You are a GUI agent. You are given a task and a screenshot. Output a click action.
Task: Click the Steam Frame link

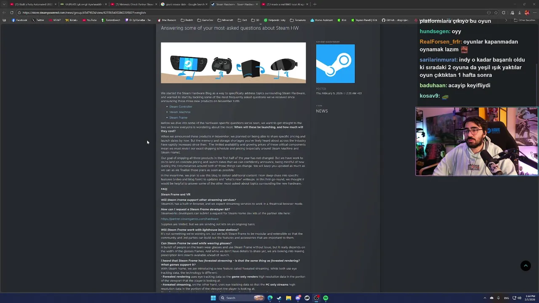point(178,117)
